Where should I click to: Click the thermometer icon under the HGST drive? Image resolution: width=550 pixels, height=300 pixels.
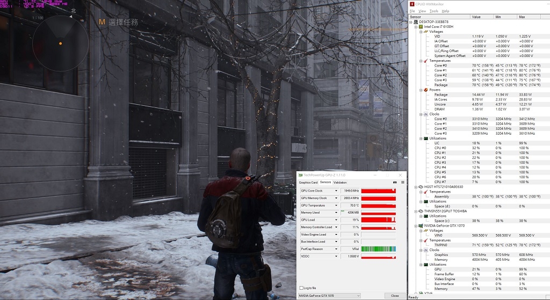(426, 192)
